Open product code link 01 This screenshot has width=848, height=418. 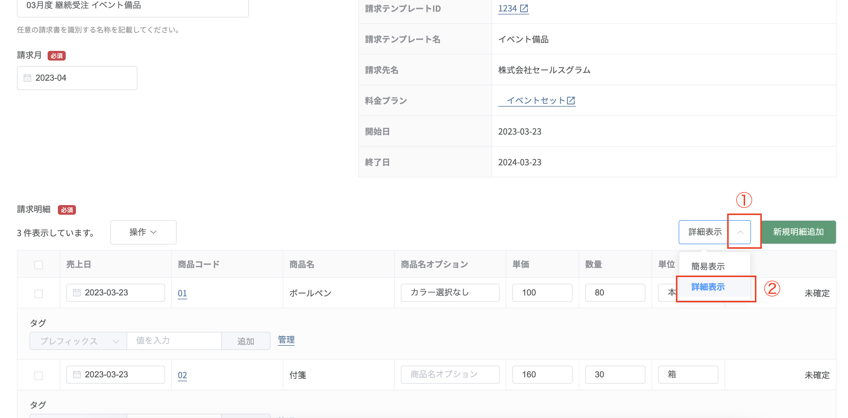point(182,293)
